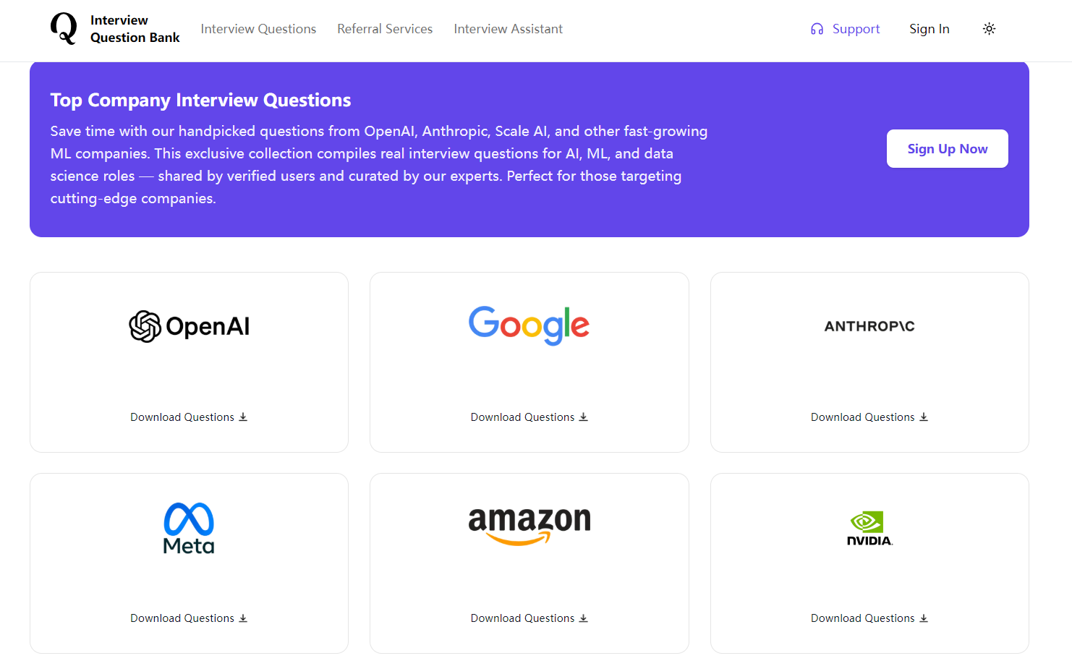Download Questions for Google
This screenshot has height=661, width=1072.
[529, 417]
